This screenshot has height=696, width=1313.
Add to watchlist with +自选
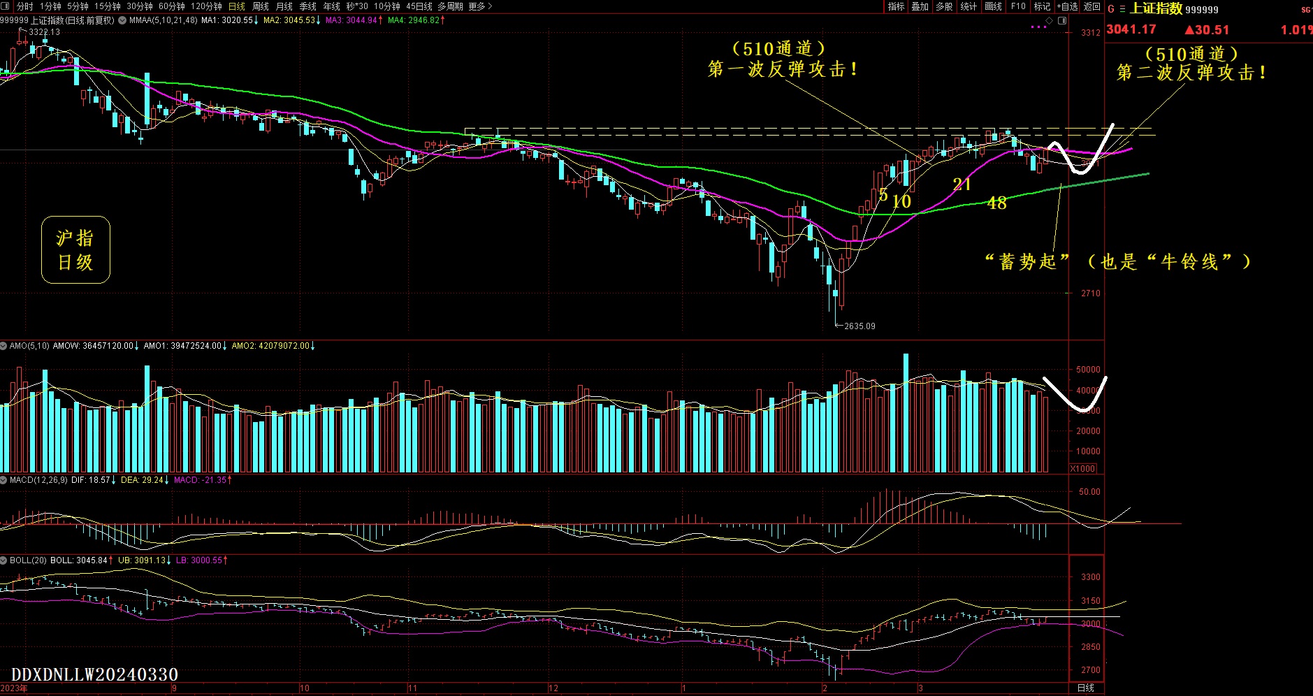click(1067, 6)
